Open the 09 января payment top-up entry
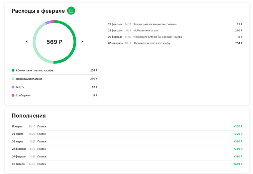Viewport: 253px width, 174px height. tap(126, 164)
